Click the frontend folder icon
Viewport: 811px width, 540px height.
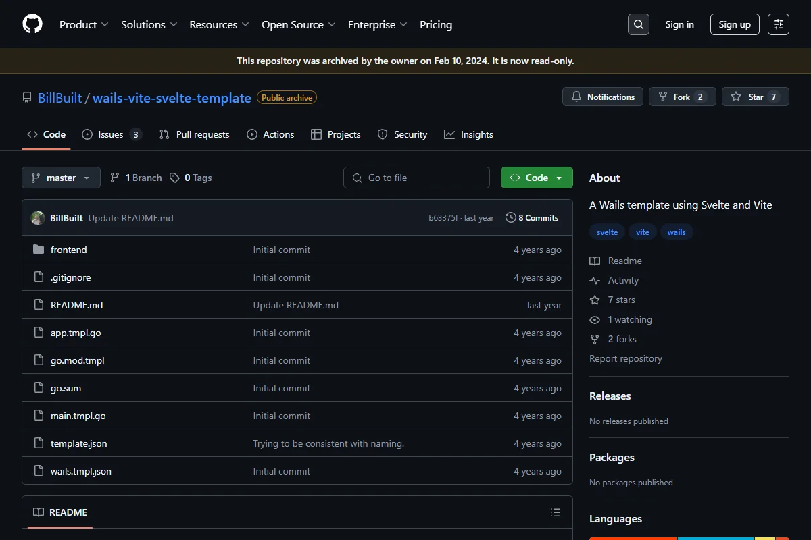pyautogui.click(x=39, y=250)
